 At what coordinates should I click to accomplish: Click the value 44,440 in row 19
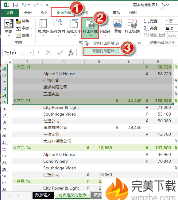[135, 128]
